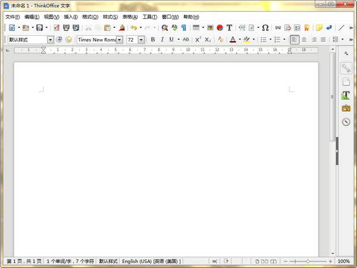The width and height of the screenshot is (357, 268).
Task: Open sidebar Page panel icon
Action: [346, 81]
